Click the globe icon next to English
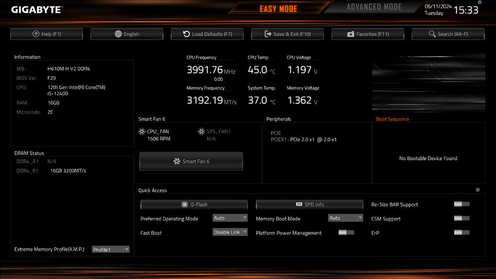 [118, 34]
